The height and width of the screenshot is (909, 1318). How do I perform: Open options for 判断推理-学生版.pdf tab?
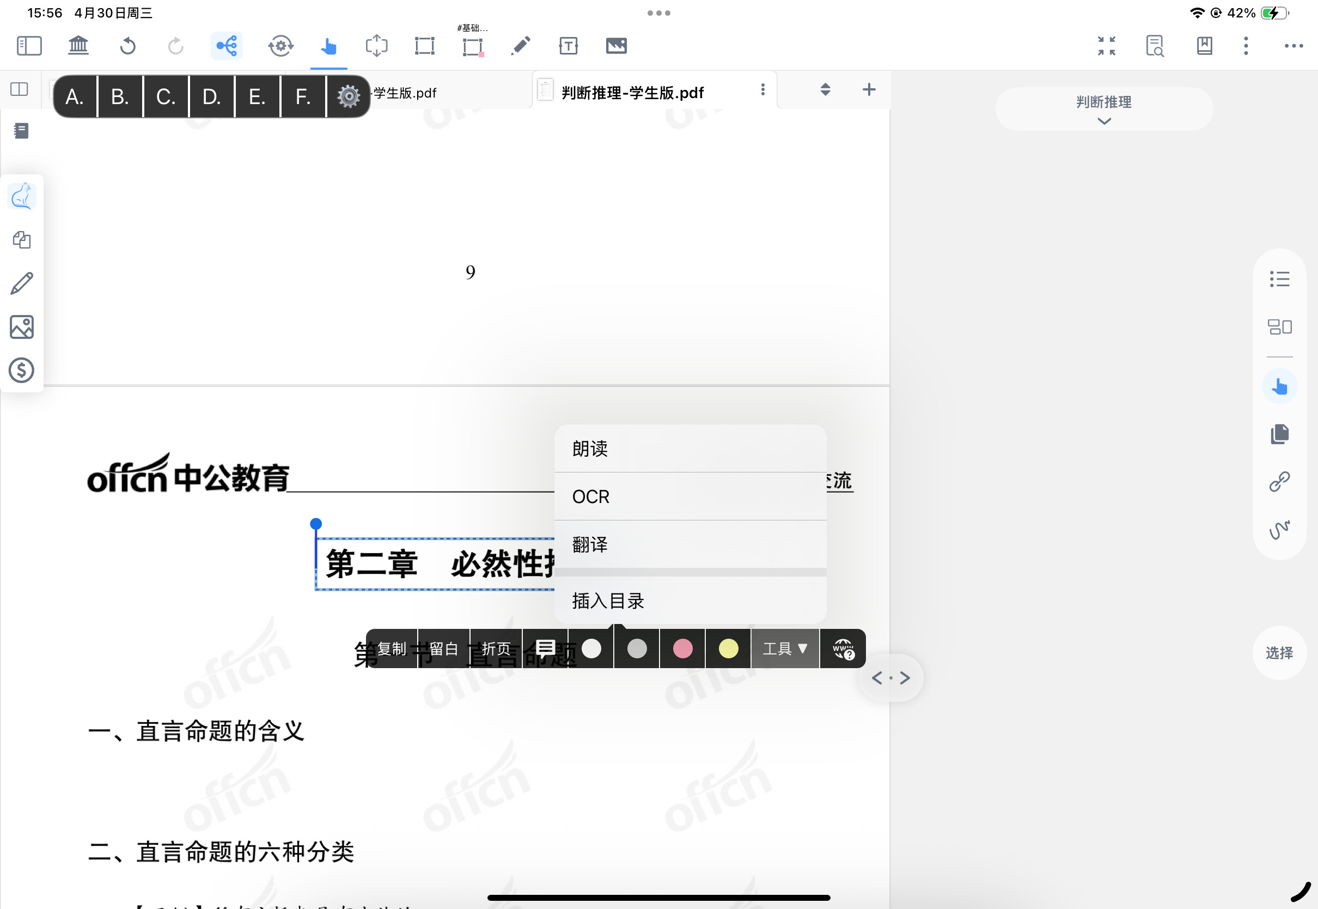click(762, 89)
